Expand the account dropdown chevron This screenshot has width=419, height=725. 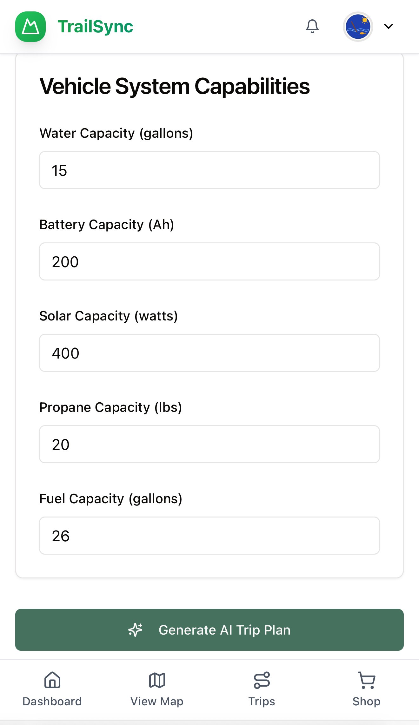[x=389, y=26]
